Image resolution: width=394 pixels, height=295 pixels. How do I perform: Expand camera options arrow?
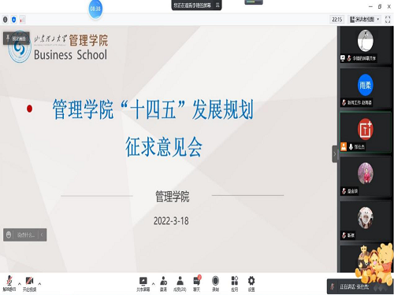(x=39, y=284)
